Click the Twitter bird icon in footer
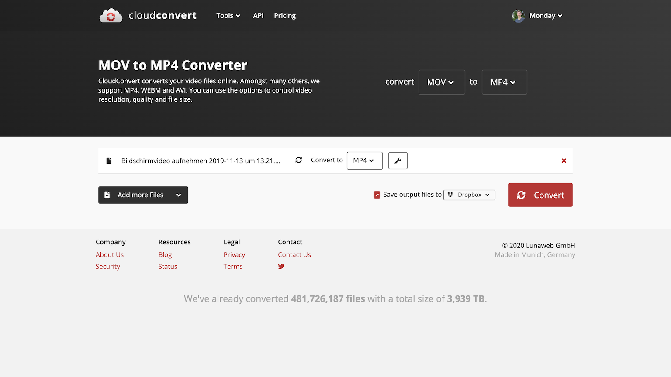 (281, 267)
